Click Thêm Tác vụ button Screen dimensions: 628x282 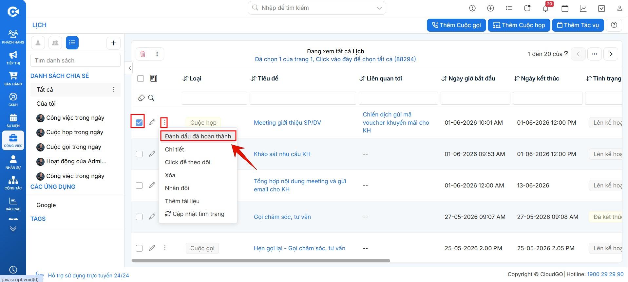[x=578, y=25]
